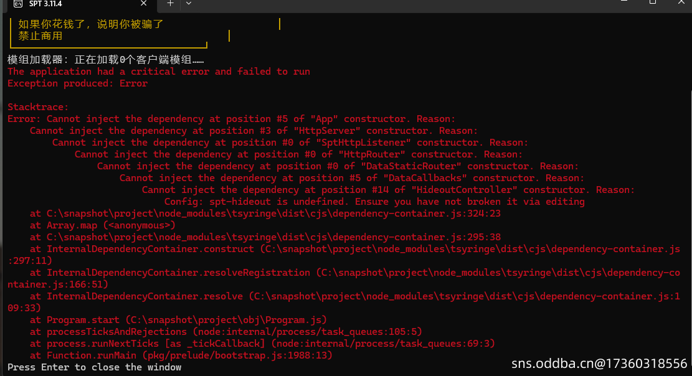This screenshot has width=692, height=376.
Task: Click the "Exception produced: Error" line
Action: [x=77, y=83]
